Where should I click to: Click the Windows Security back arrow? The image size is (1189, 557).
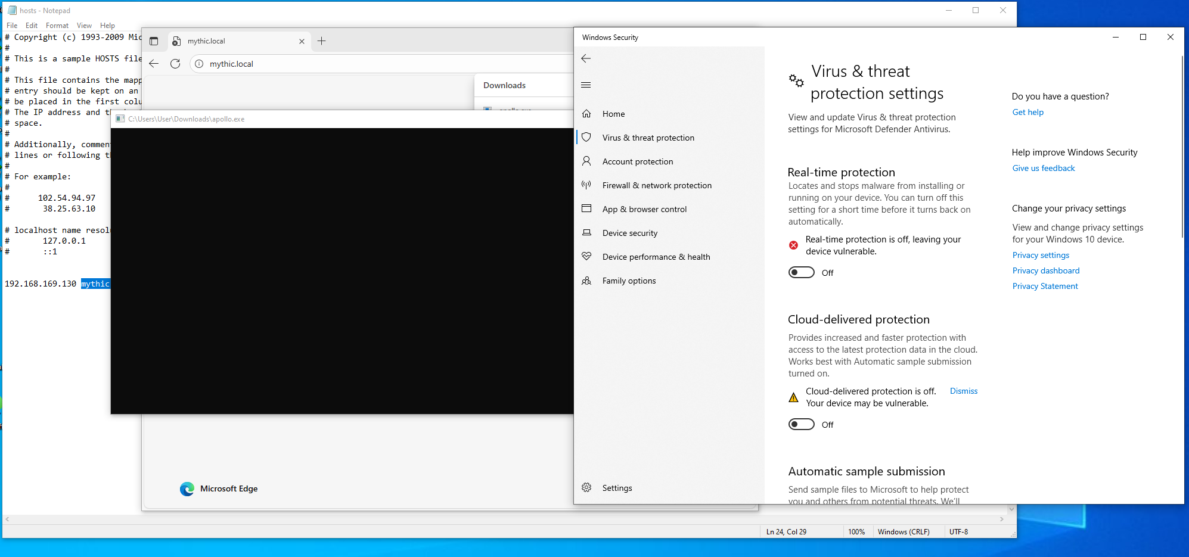click(x=586, y=58)
